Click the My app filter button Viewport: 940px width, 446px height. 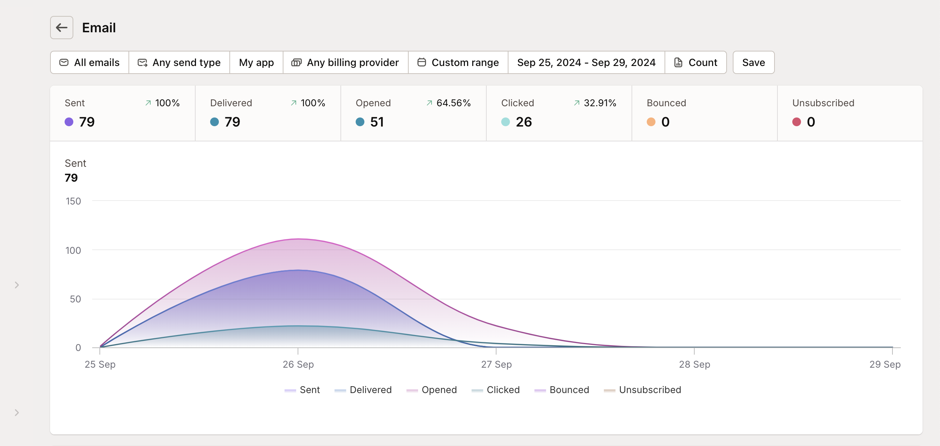tap(256, 62)
